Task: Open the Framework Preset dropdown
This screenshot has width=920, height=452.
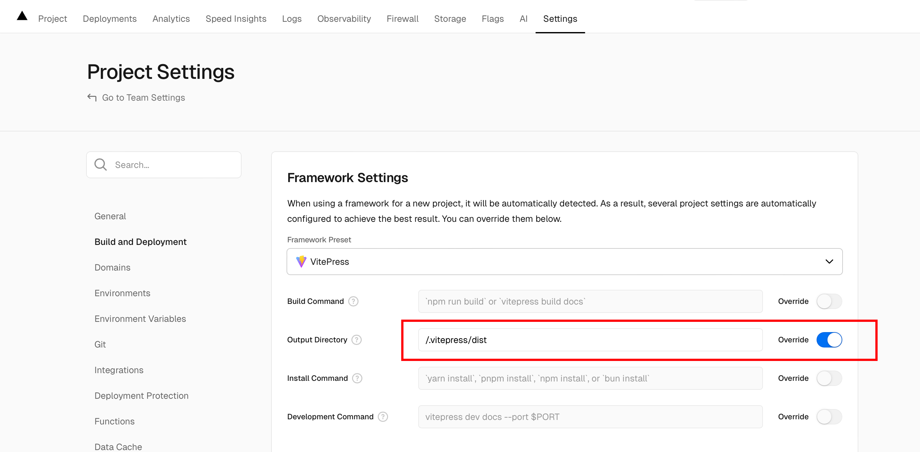Action: 564,261
